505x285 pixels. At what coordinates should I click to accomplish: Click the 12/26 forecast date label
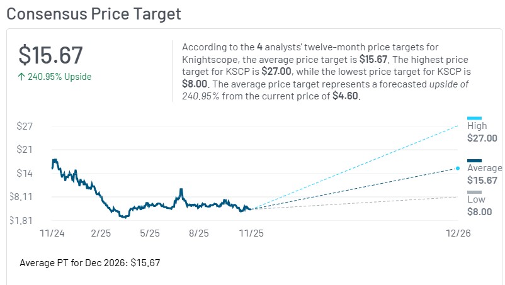point(458,233)
